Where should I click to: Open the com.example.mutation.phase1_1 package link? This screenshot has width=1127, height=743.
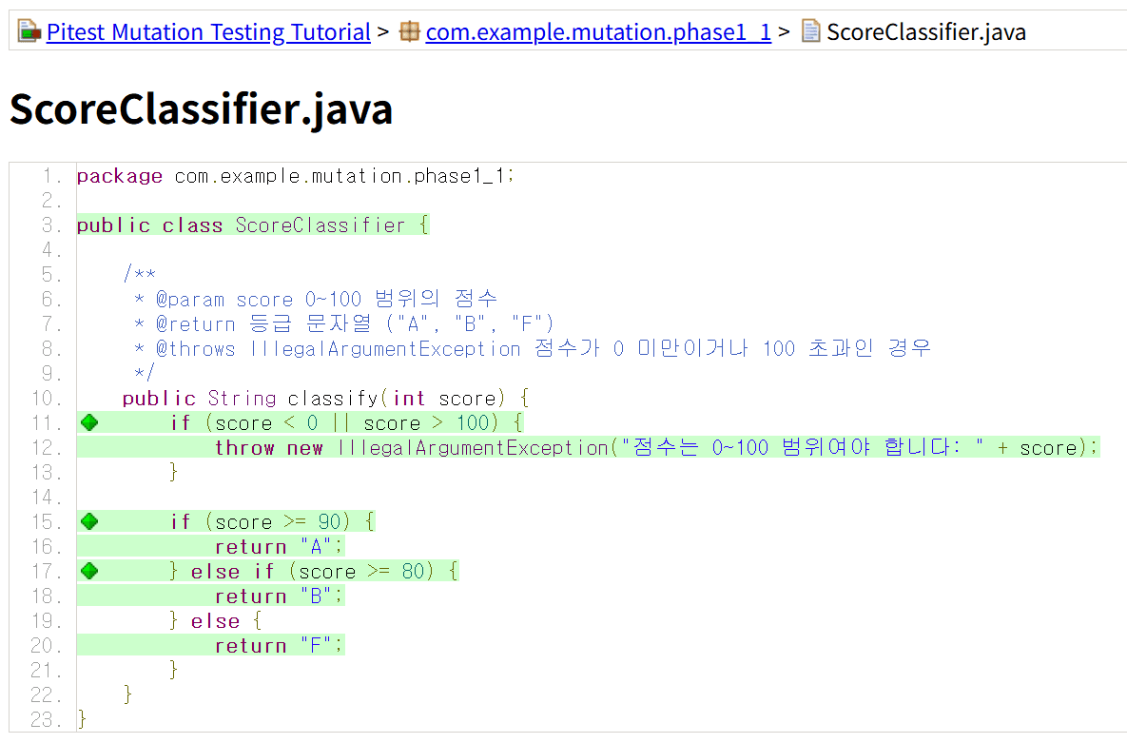(598, 31)
